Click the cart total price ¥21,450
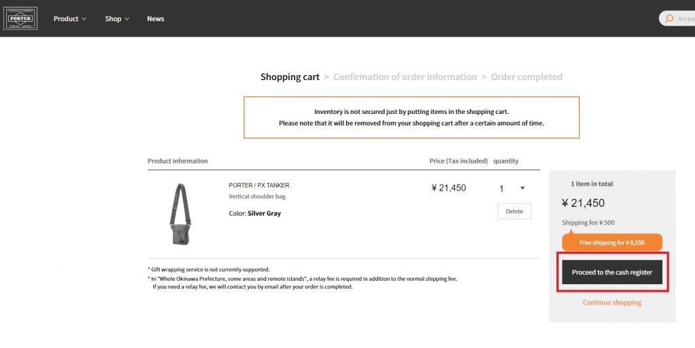 pos(583,203)
